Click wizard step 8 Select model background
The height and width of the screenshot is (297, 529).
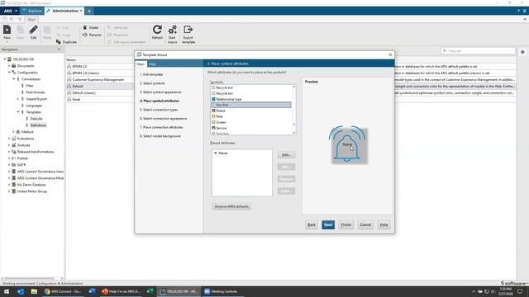(160, 136)
